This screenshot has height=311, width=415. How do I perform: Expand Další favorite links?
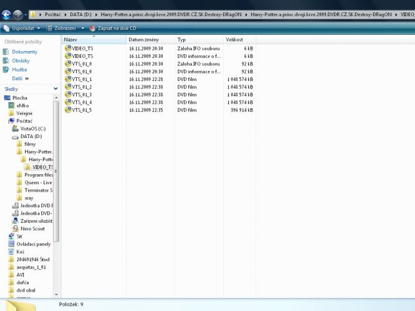click(x=21, y=78)
